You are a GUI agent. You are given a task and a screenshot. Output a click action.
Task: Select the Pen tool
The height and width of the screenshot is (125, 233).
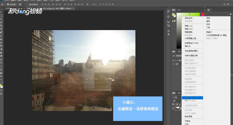click(x=1, y=59)
